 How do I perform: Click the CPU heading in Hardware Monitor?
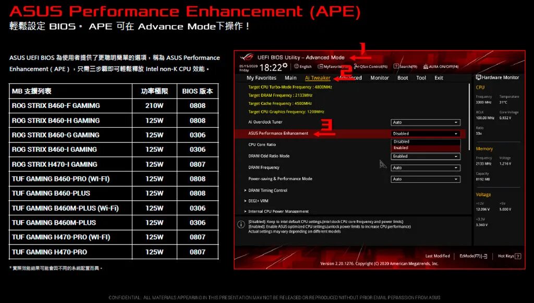coord(480,88)
